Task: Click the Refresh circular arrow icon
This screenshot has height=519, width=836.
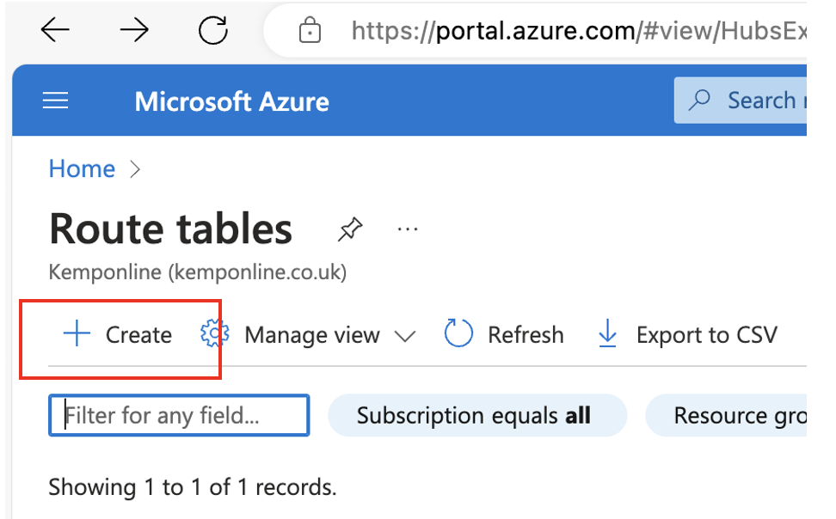Action: (458, 334)
